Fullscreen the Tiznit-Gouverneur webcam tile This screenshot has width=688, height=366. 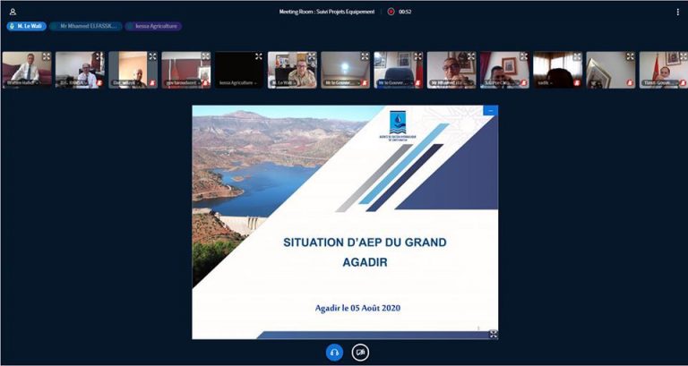[x=683, y=56]
